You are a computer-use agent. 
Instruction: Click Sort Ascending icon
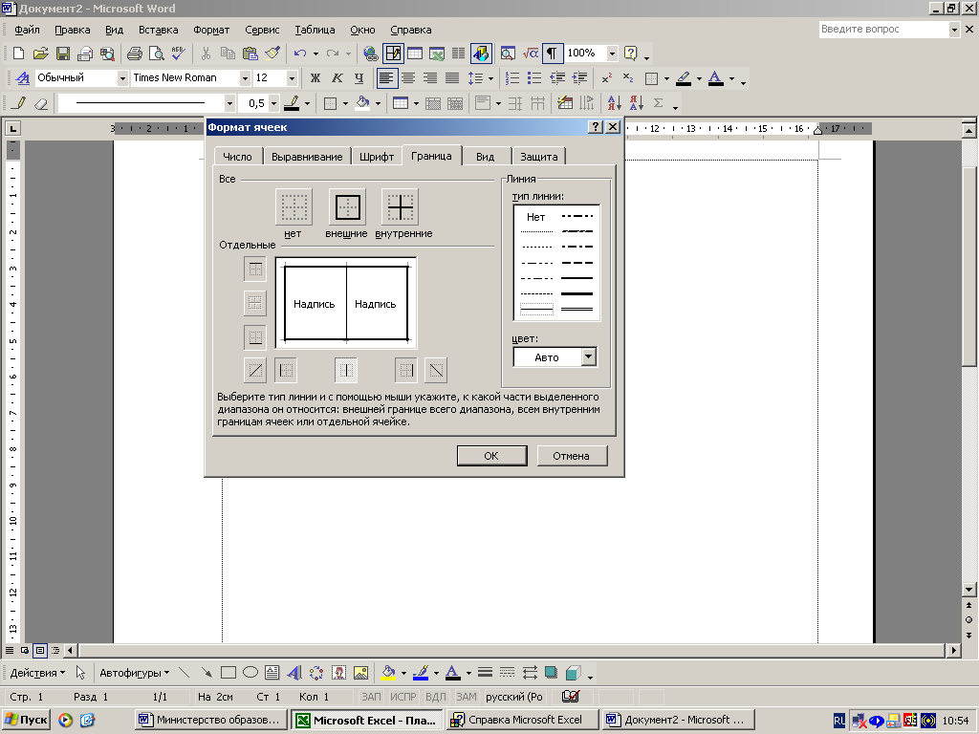615,103
